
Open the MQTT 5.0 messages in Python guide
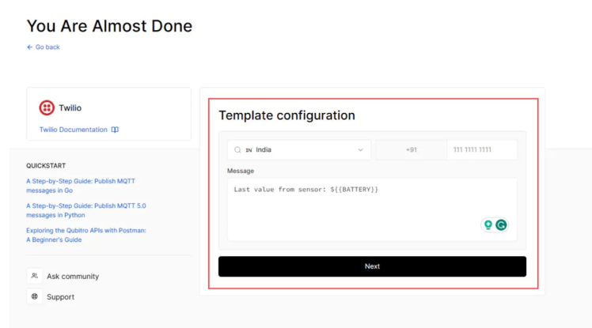pos(85,210)
